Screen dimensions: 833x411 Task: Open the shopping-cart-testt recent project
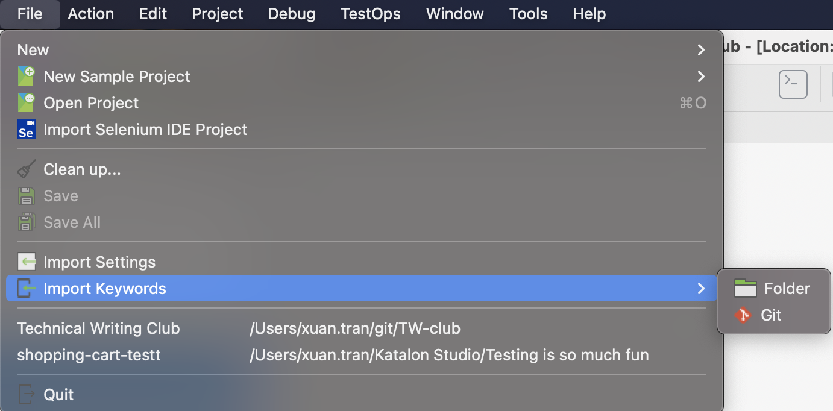(89, 355)
